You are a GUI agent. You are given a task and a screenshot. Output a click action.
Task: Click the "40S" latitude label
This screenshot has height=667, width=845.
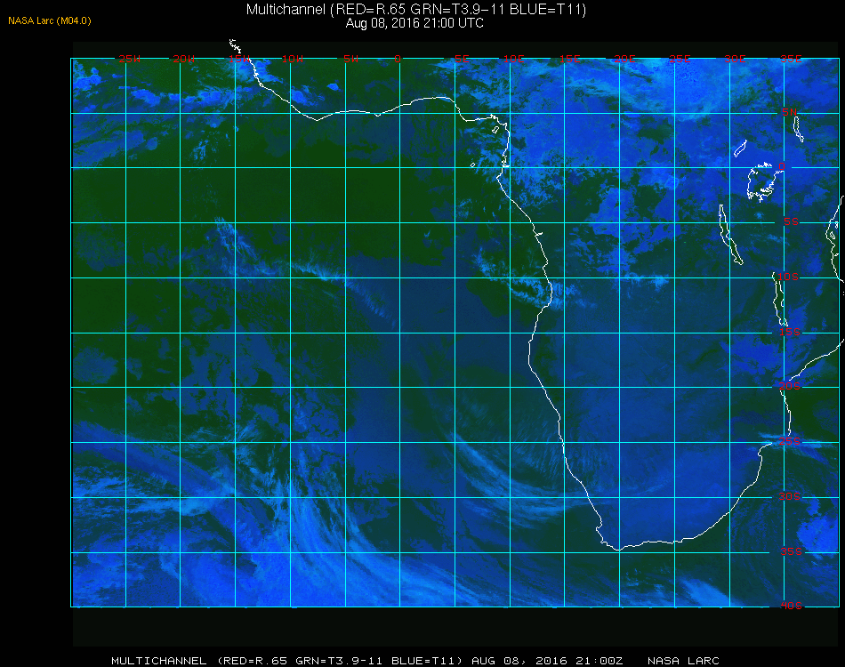791,606
